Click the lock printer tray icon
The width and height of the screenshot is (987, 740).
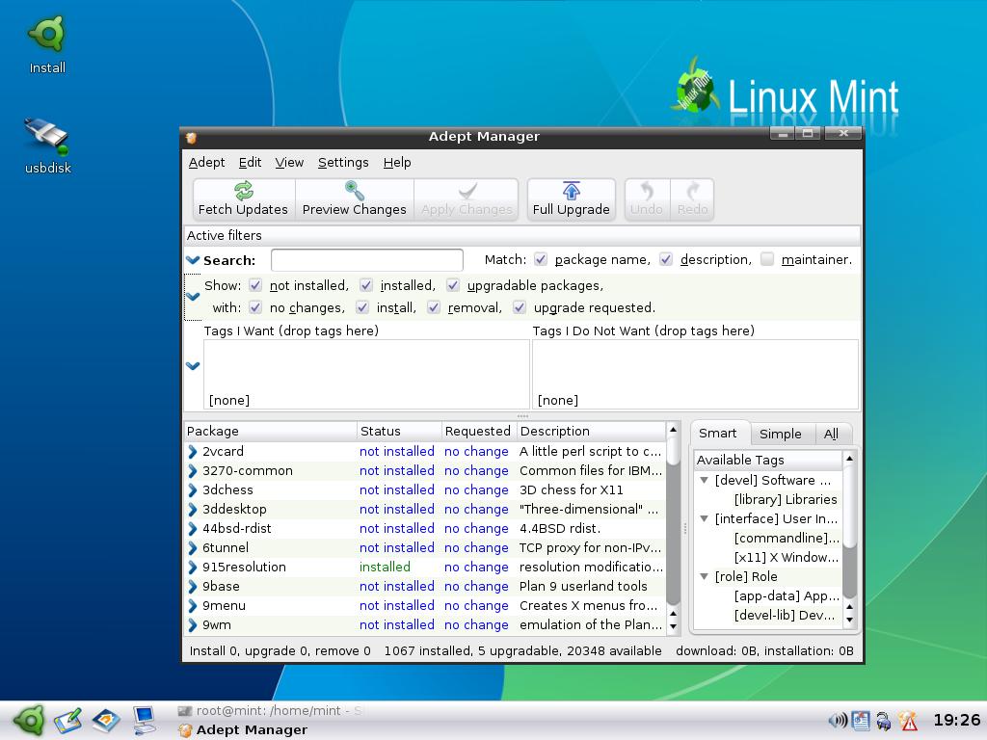[884, 721]
